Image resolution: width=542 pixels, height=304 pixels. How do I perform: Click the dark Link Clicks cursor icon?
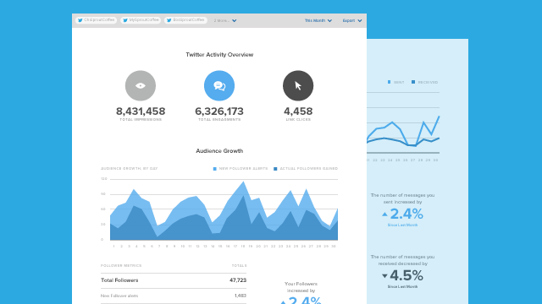pos(298,86)
